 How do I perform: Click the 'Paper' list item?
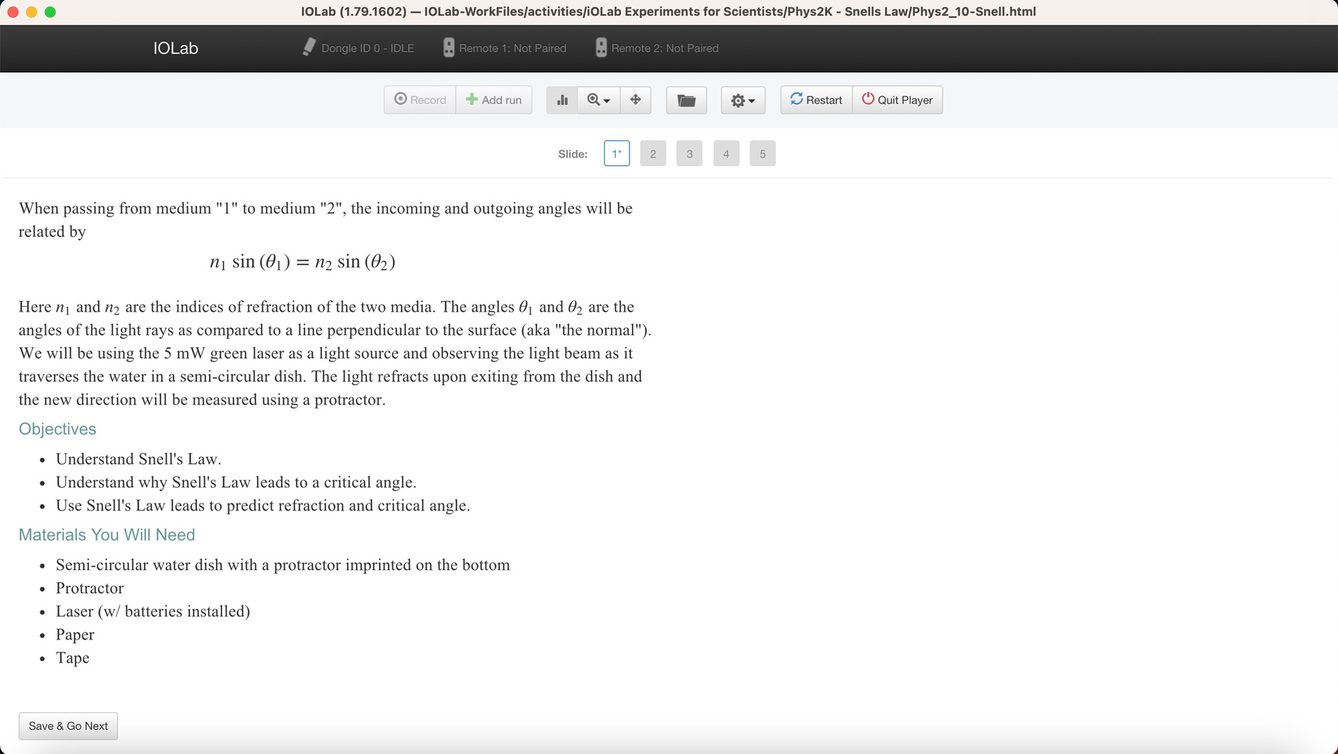tap(75, 635)
